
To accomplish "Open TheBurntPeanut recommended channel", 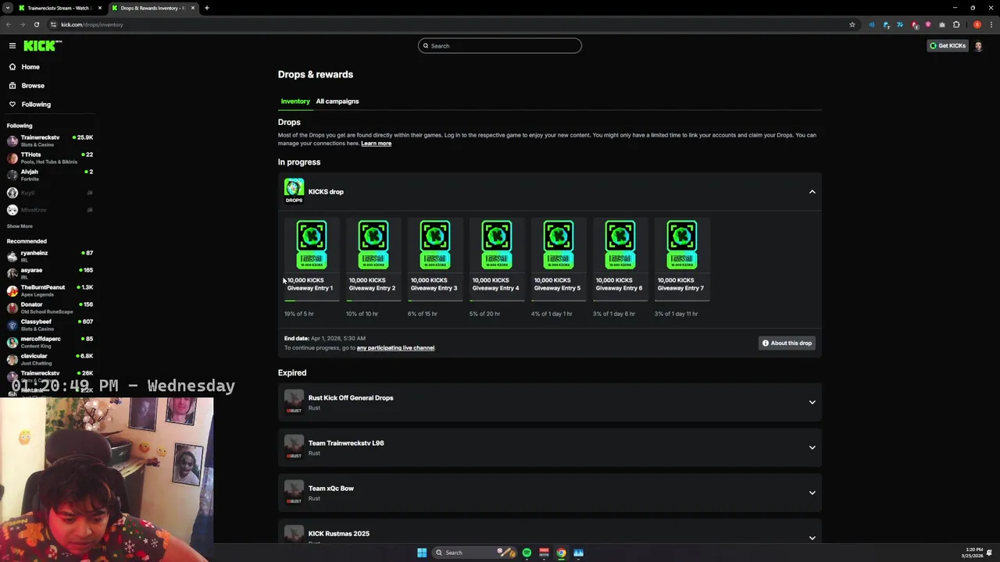I will point(48,290).
